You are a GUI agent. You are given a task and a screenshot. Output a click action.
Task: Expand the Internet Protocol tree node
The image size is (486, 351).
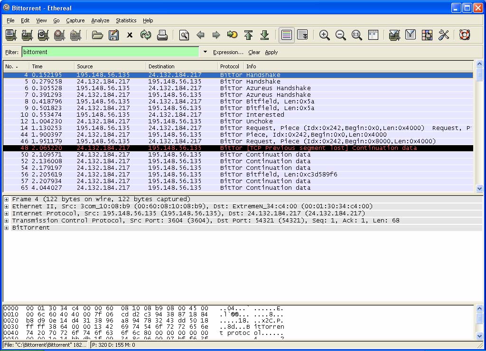[x=7, y=213]
